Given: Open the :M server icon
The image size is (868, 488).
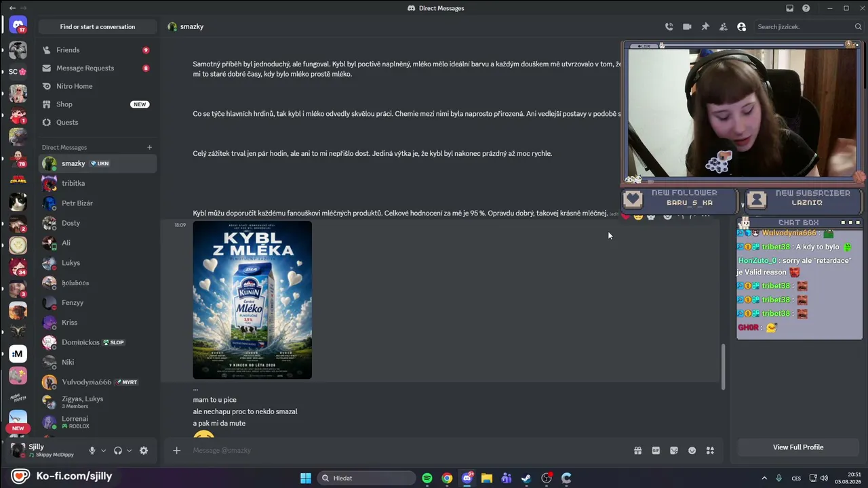Looking at the screenshot, I should pyautogui.click(x=18, y=354).
